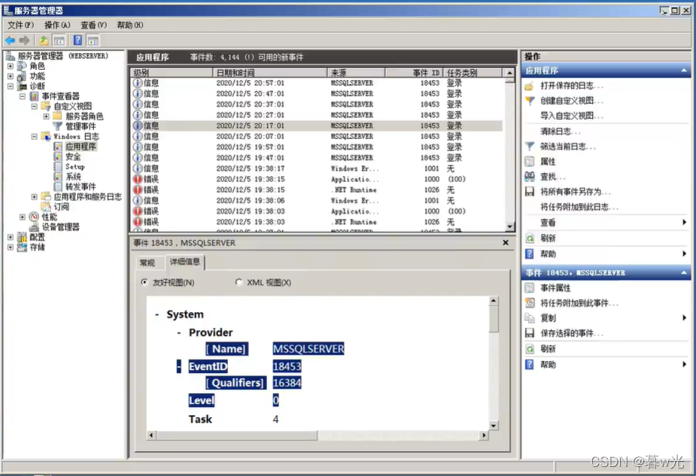Screen dimensions: 696x476
Task: Select the Setup log in the tree
Action: click(x=74, y=167)
